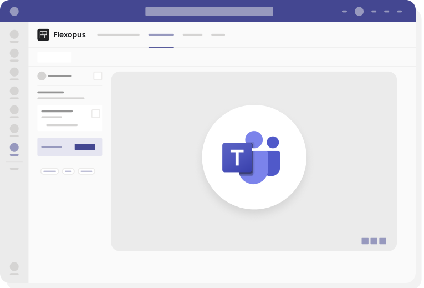Tick the checkbox inside the white card
Image resolution: width=424 pixels, height=288 pixels.
point(96,114)
